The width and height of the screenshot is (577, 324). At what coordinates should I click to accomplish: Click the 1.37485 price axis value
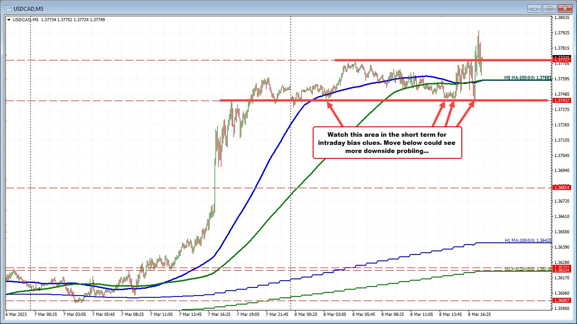tap(562, 94)
